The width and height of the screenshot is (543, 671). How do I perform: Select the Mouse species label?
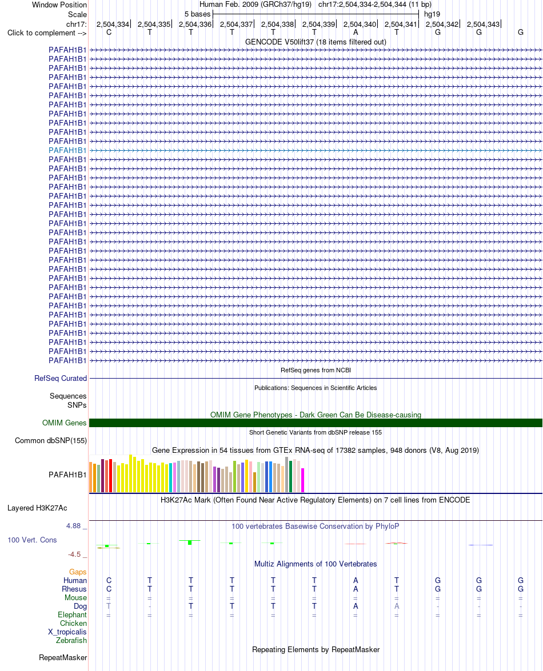pos(76,597)
